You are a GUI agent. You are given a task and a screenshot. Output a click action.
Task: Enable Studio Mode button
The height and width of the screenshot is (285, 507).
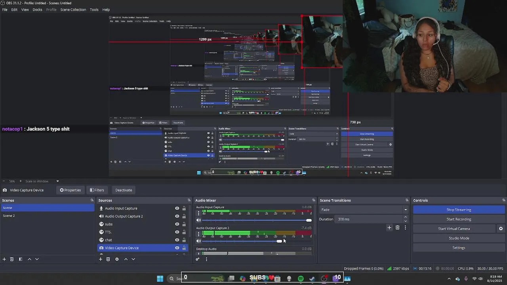pos(459,238)
